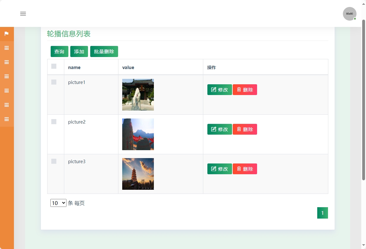This screenshot has width=366, height=249.
Task: Open the picture1 temple thumbnail
Action: click(138, 95)
